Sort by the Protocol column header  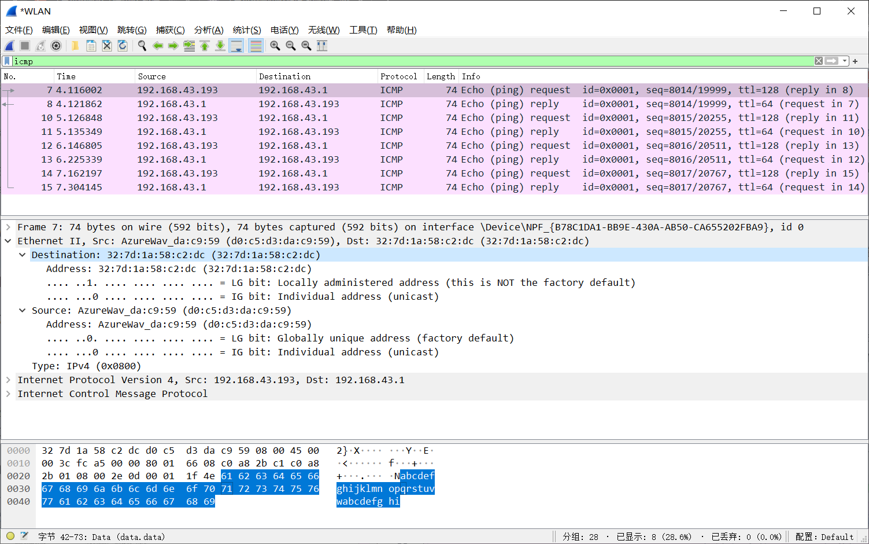point(401,76)
